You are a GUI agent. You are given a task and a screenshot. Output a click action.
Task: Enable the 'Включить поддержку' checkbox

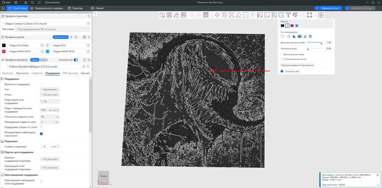coord(41,84)
